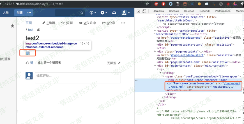
Task: Collapse the main-content div node
Action: tap(155, 66)
